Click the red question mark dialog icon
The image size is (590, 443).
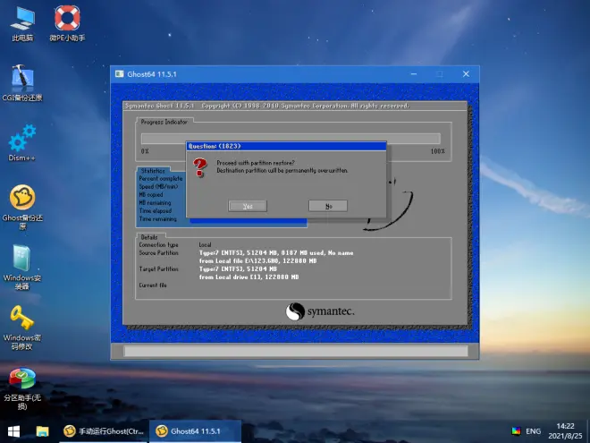[200, 167]
